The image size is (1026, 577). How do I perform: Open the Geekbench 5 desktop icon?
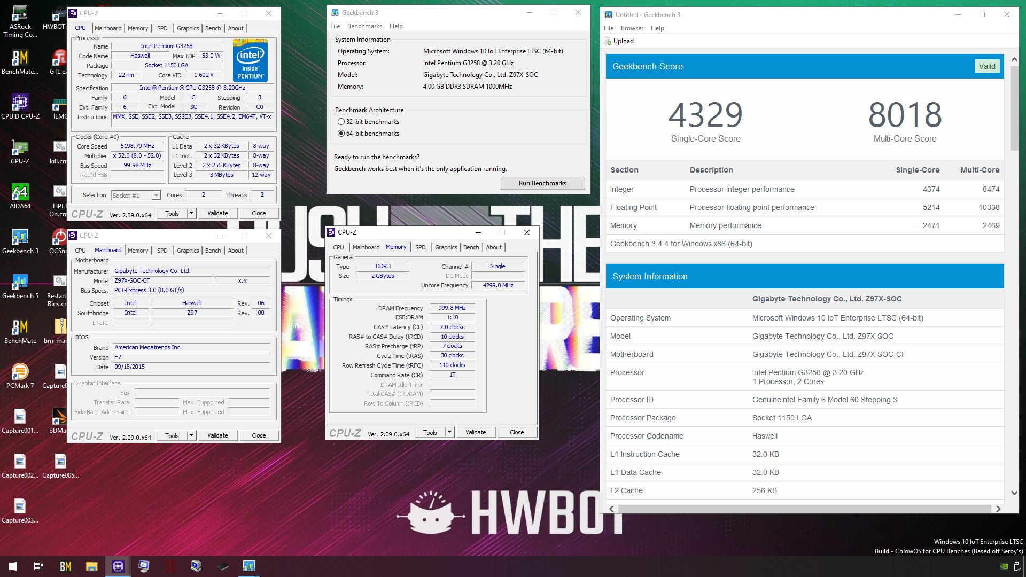coord(20,286)
